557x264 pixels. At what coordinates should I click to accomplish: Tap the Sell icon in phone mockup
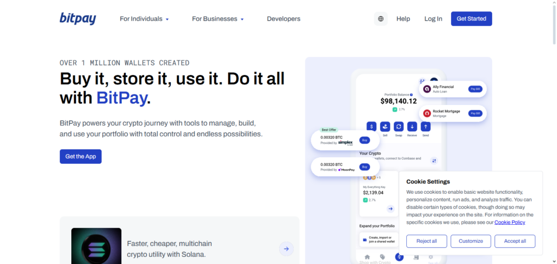point(385,126)
